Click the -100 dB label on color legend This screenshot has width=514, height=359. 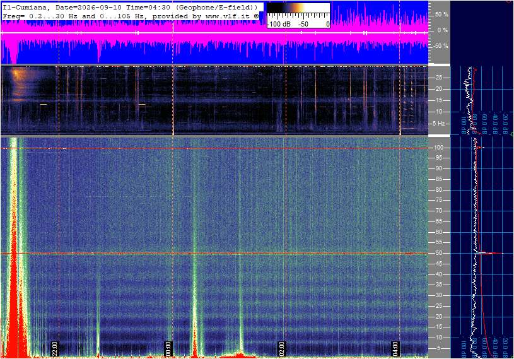point(279,24)
